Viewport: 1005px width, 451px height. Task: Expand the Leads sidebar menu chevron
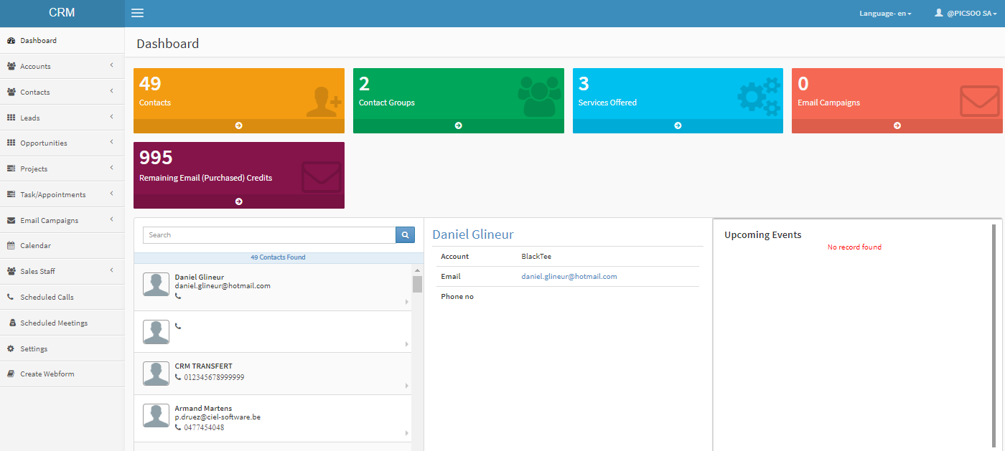pyautogui.click(x=112, y=117)
